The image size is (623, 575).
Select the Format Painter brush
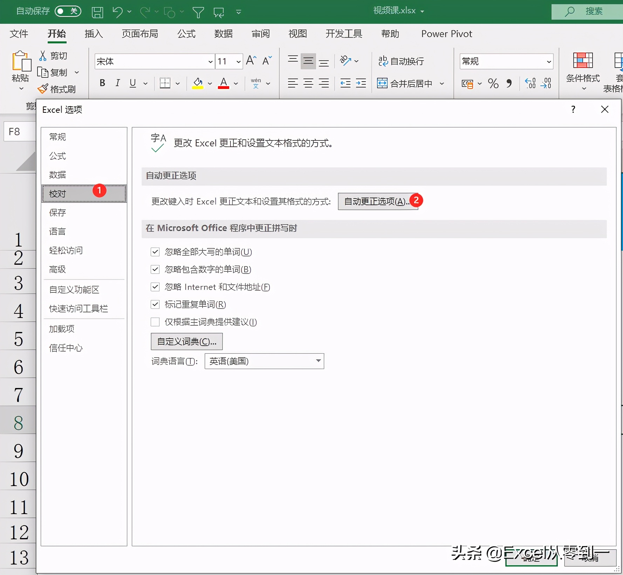click(x=42, y=89)
